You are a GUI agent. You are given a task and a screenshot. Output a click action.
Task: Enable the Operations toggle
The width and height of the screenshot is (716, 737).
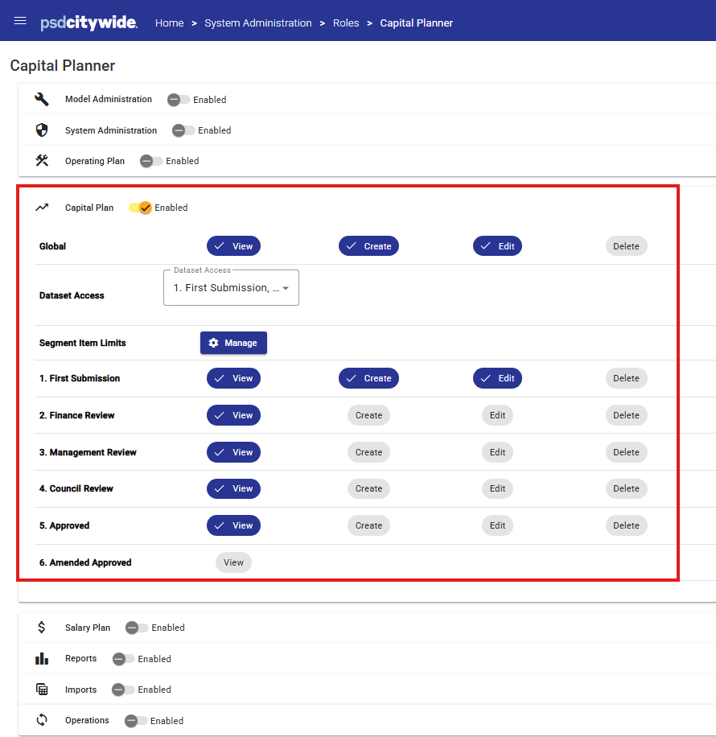pyautogui.click(x=136, y=721)
